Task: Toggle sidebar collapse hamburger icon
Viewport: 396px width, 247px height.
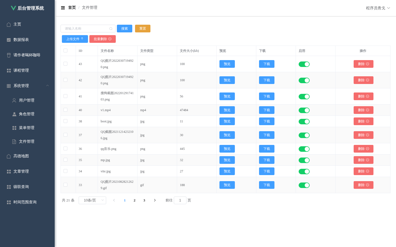Action: click(x=63, y=8)
